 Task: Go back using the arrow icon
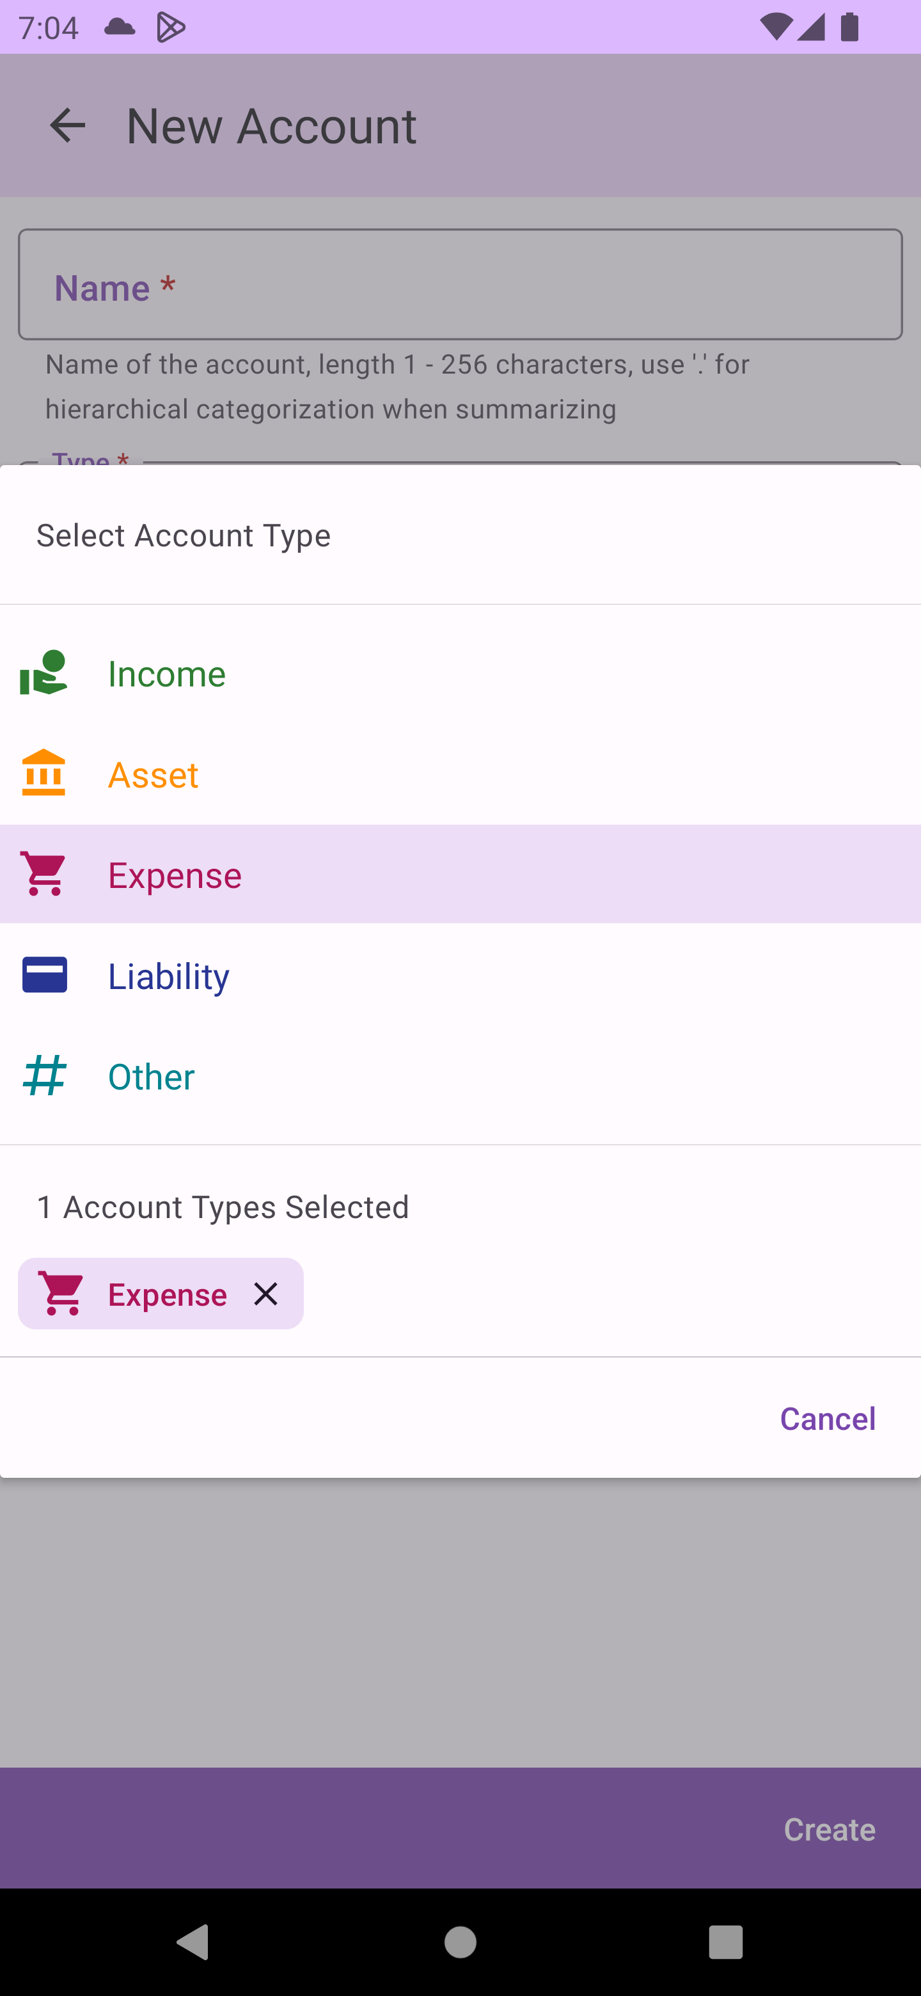[67, 125]
